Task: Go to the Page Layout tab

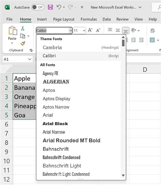Action: [x=64, y=19]
